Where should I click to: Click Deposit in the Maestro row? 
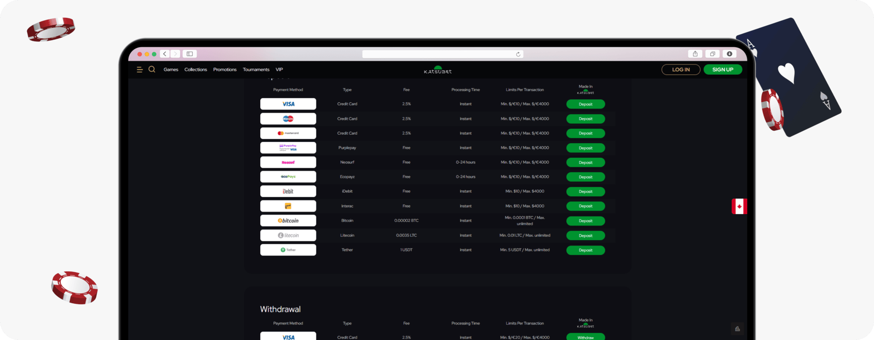pos(586,119)
